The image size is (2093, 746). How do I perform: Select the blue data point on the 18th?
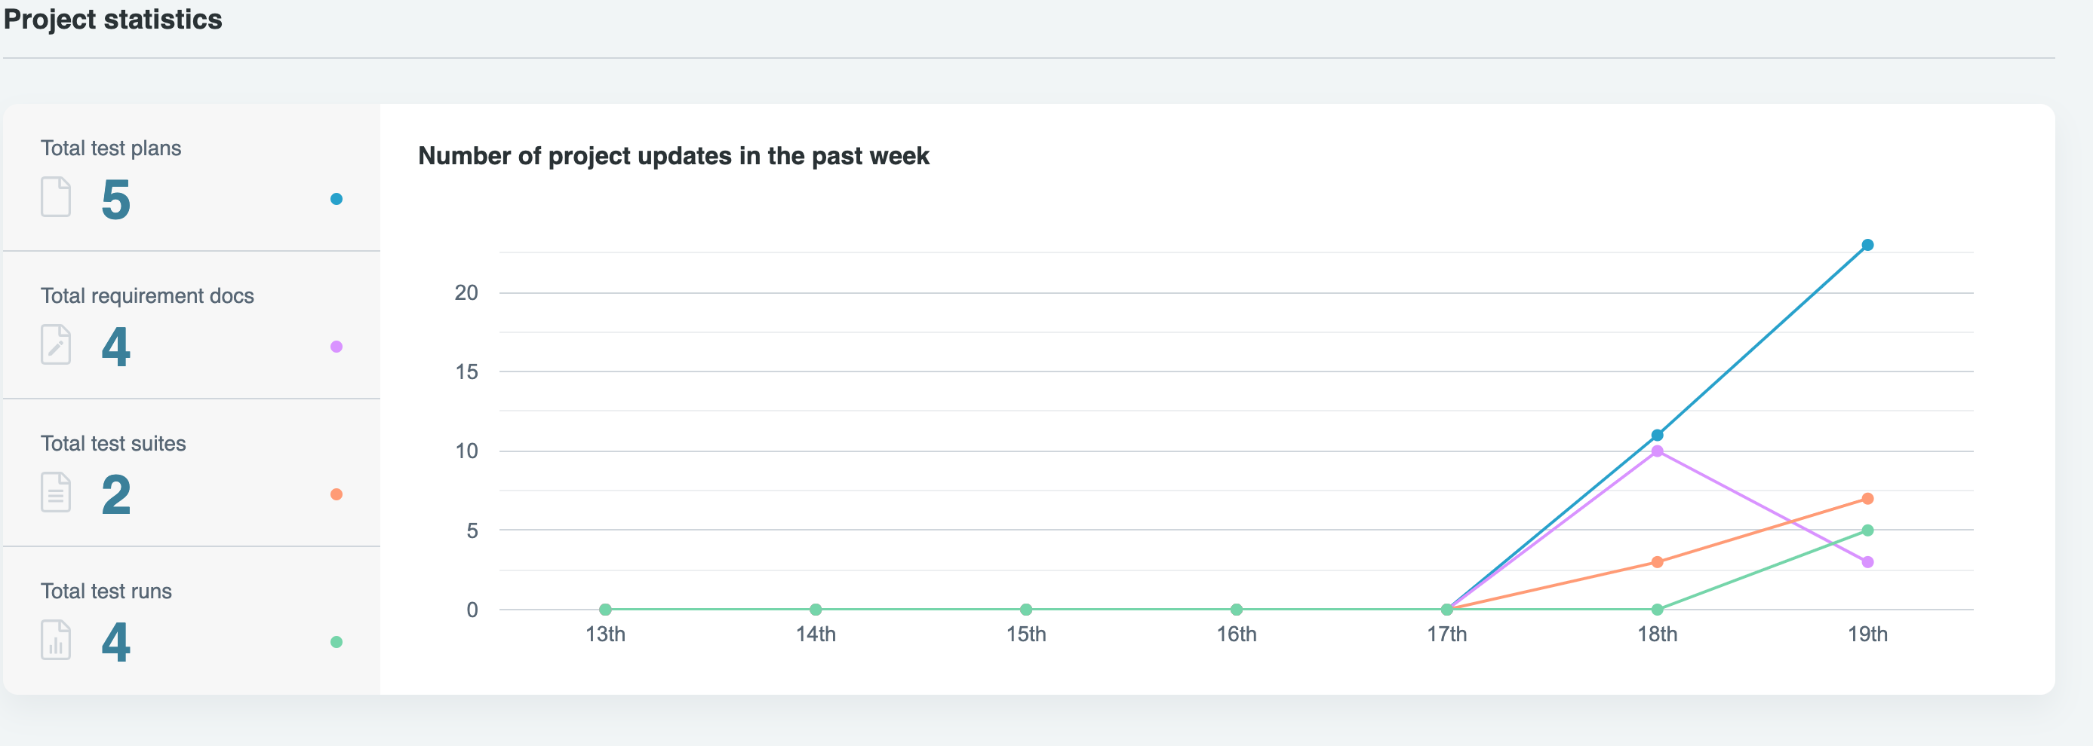pyautogui.click(x=1657, y=435)
